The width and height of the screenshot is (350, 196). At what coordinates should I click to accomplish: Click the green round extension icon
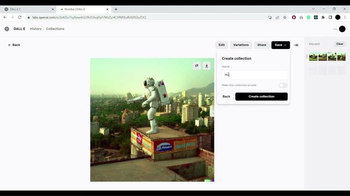[308, 17]
